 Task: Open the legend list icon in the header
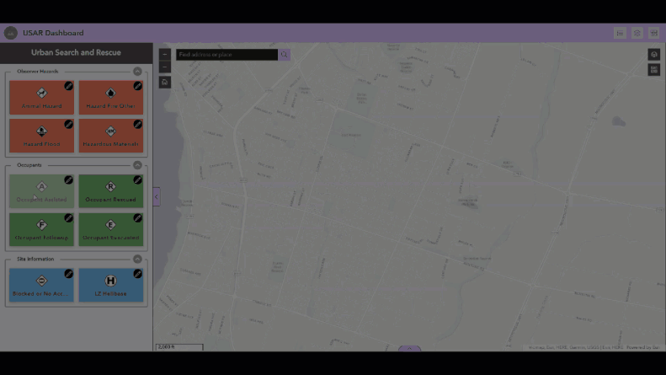(621, 33)
